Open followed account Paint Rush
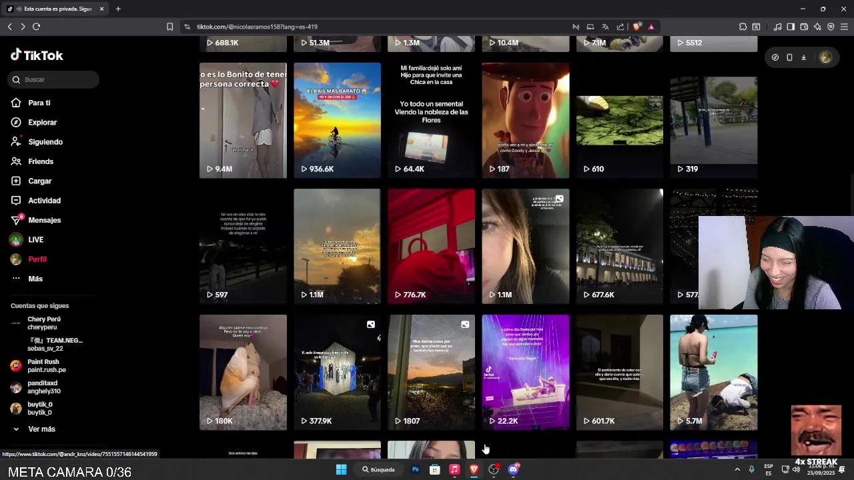The image size is (854, 480). point(38,366)
